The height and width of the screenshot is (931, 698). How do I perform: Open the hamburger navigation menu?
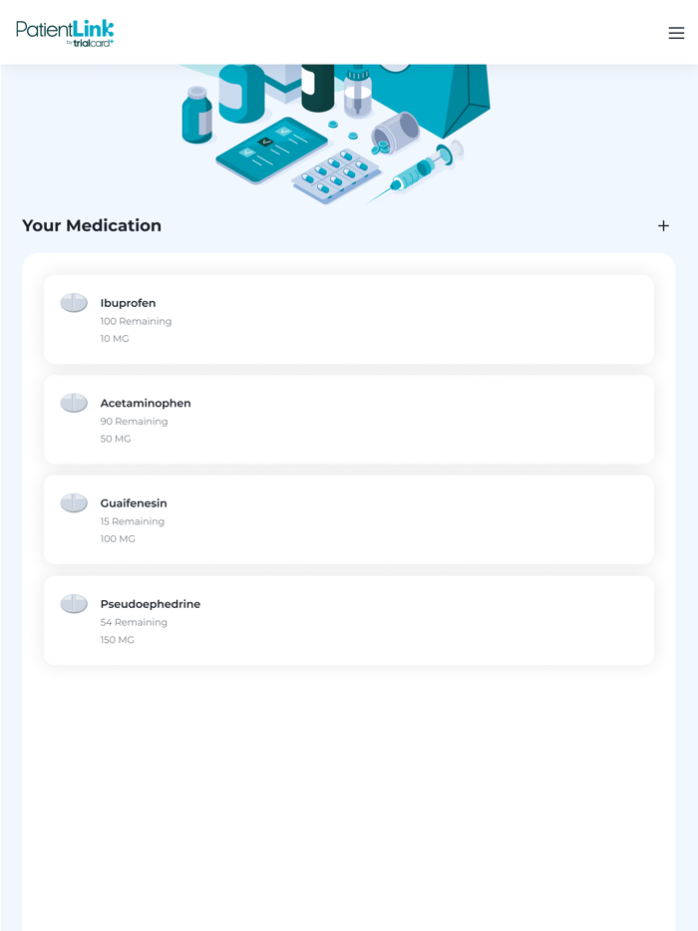coord(676,32)
